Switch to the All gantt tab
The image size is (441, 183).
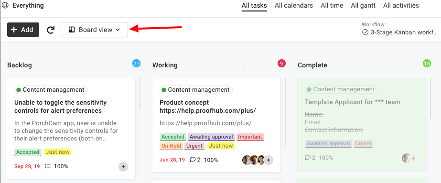click(x=363, y=6)
